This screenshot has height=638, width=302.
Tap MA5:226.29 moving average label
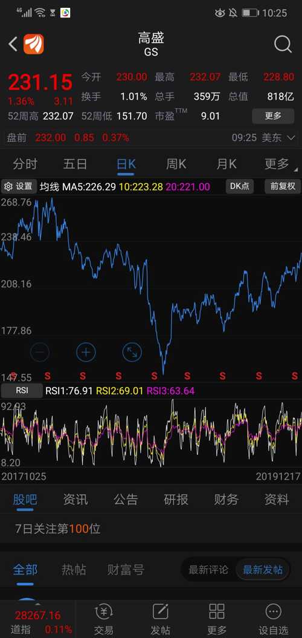point(89,187)
